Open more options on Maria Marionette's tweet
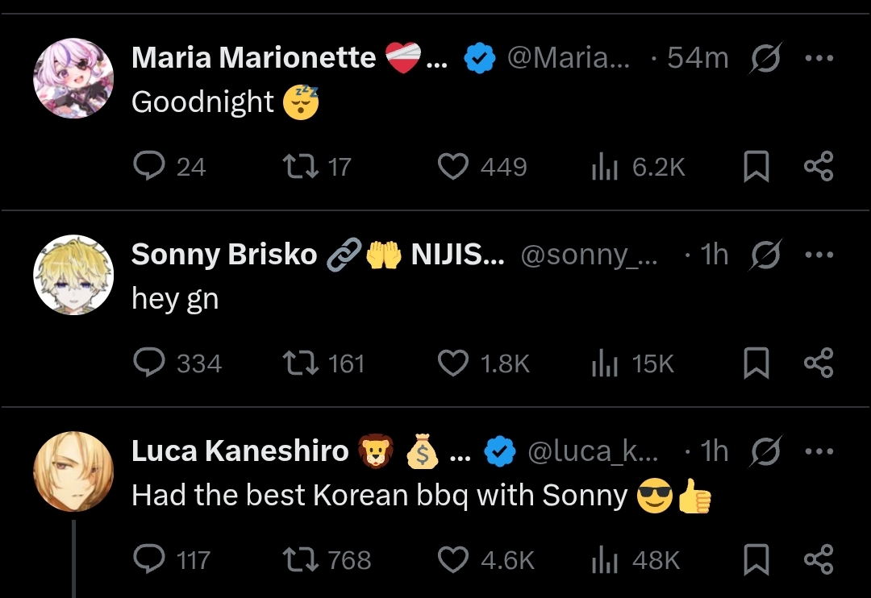This screenshot has height=598, width=871. coord(819,58)
